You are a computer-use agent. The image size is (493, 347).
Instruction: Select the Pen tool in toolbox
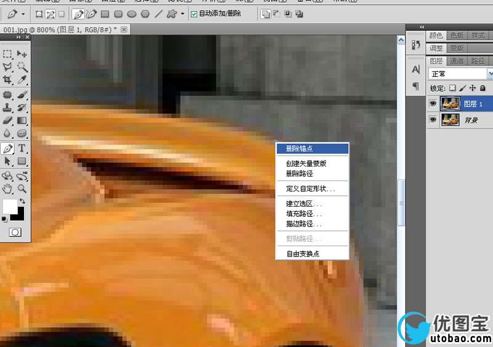7,148
